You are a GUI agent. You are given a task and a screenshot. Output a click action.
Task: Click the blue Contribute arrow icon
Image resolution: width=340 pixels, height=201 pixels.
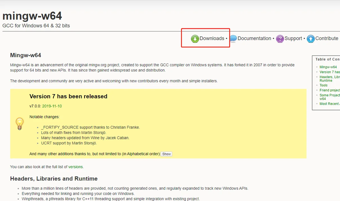(311, 39)
